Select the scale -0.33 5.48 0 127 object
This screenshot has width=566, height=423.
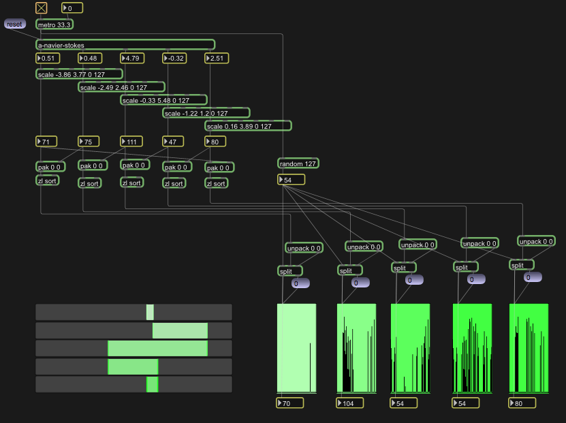point(163,100)
